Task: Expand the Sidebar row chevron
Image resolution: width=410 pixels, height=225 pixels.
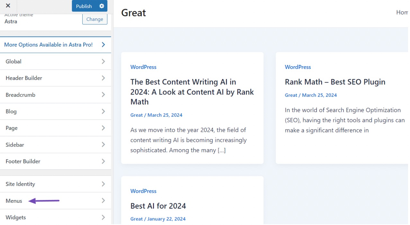Action: 103,145
